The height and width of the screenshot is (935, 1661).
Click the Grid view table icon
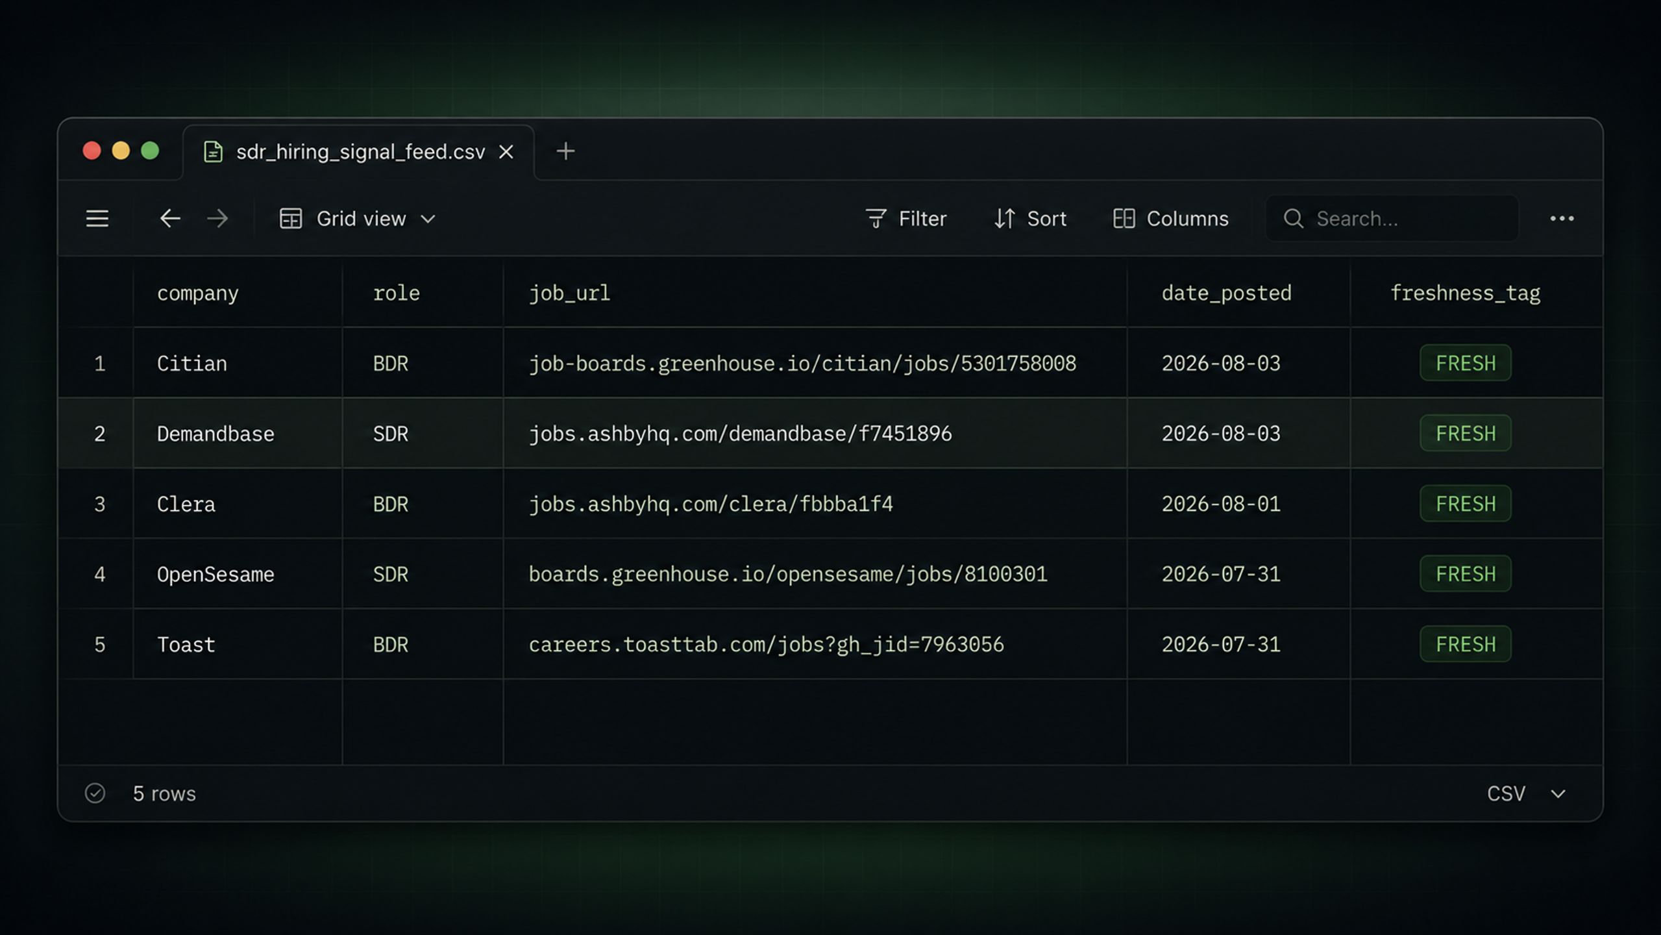291,218
